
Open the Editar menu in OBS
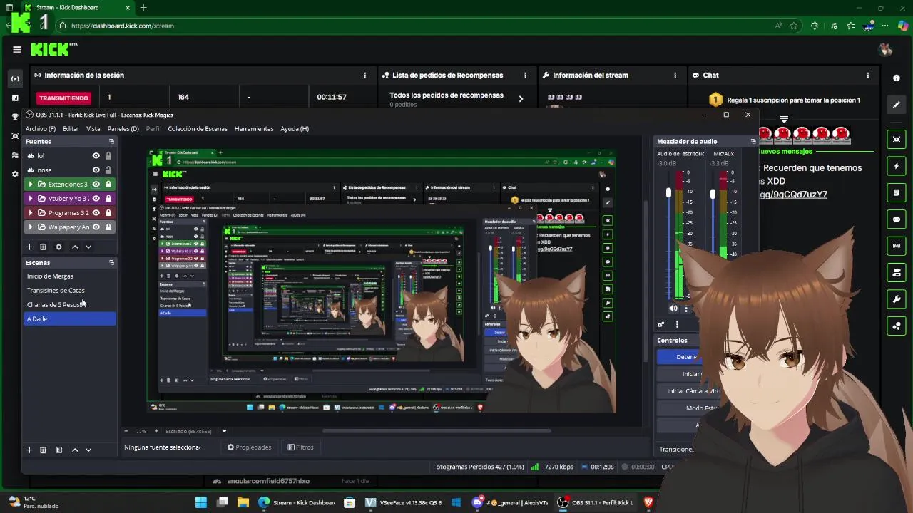[71, 129]
